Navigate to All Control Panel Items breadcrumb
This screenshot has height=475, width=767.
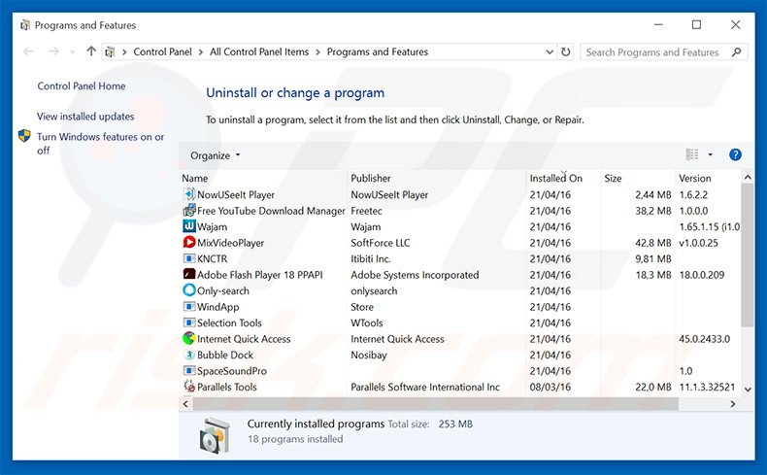(x=259, y=51)
